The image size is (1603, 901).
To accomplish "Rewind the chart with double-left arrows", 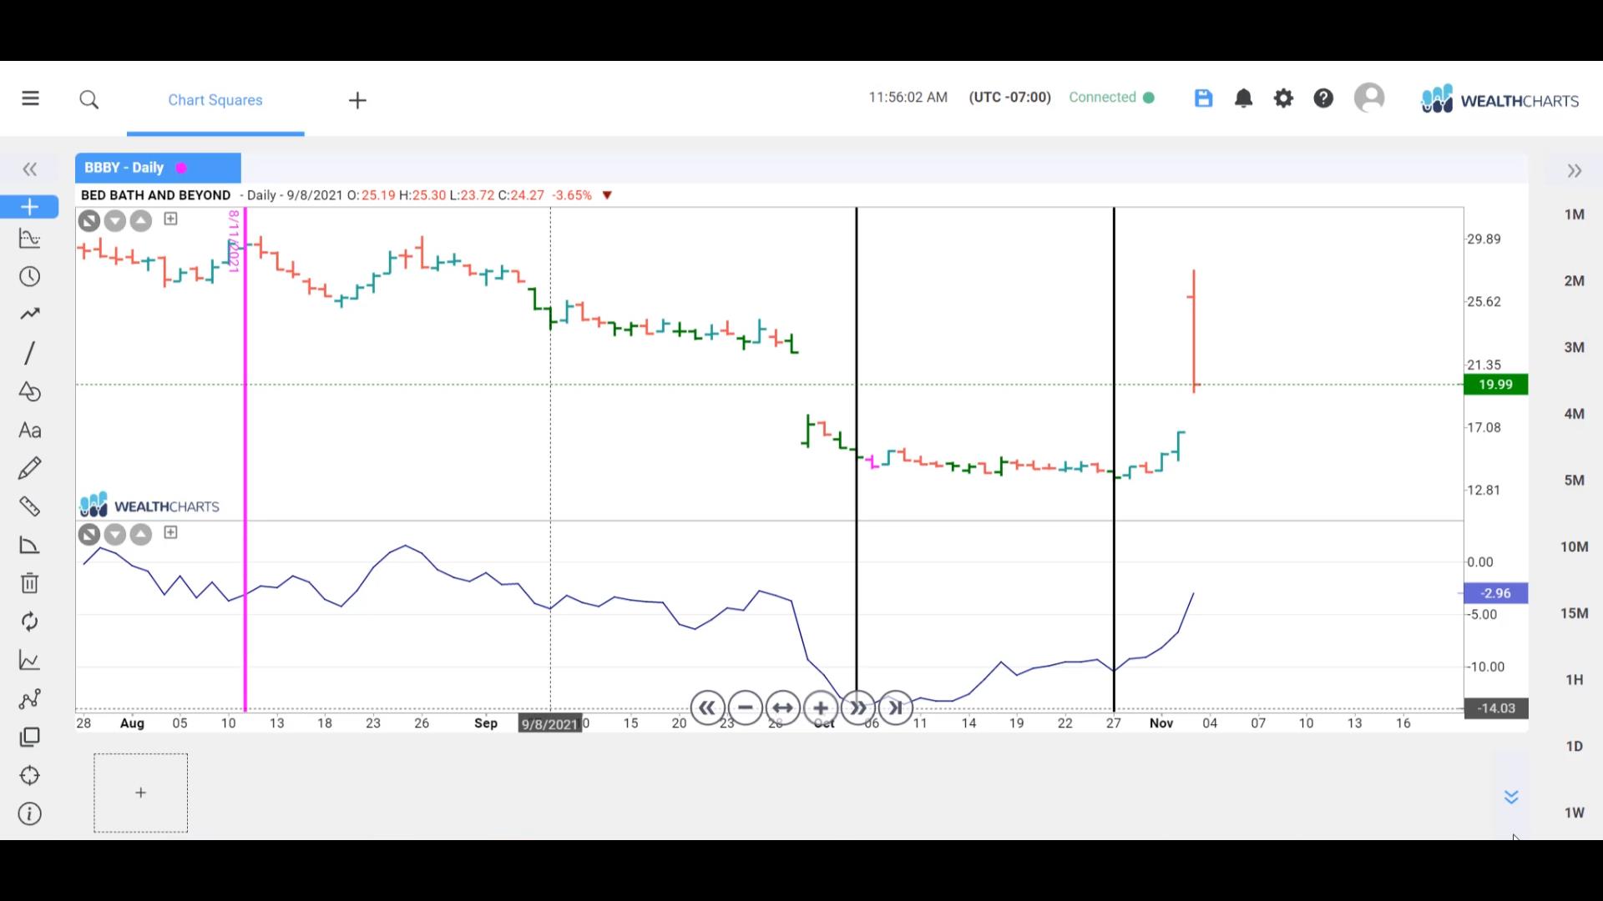I will pos(707,708).
